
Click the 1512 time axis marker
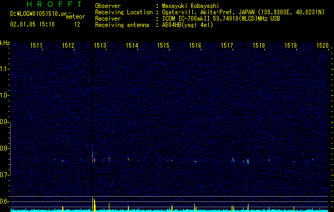[68, 46]
